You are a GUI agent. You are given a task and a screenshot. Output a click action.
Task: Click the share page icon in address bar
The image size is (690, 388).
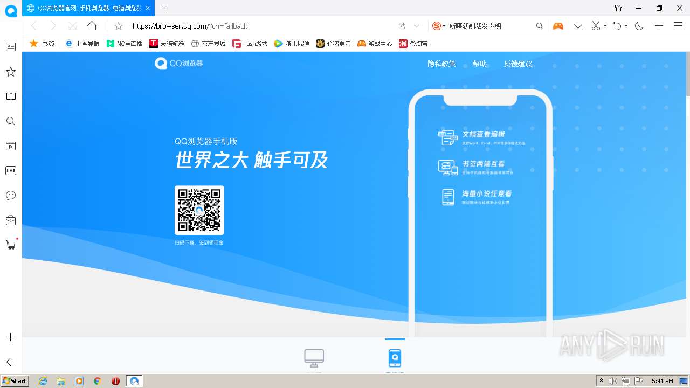[402, 26]
